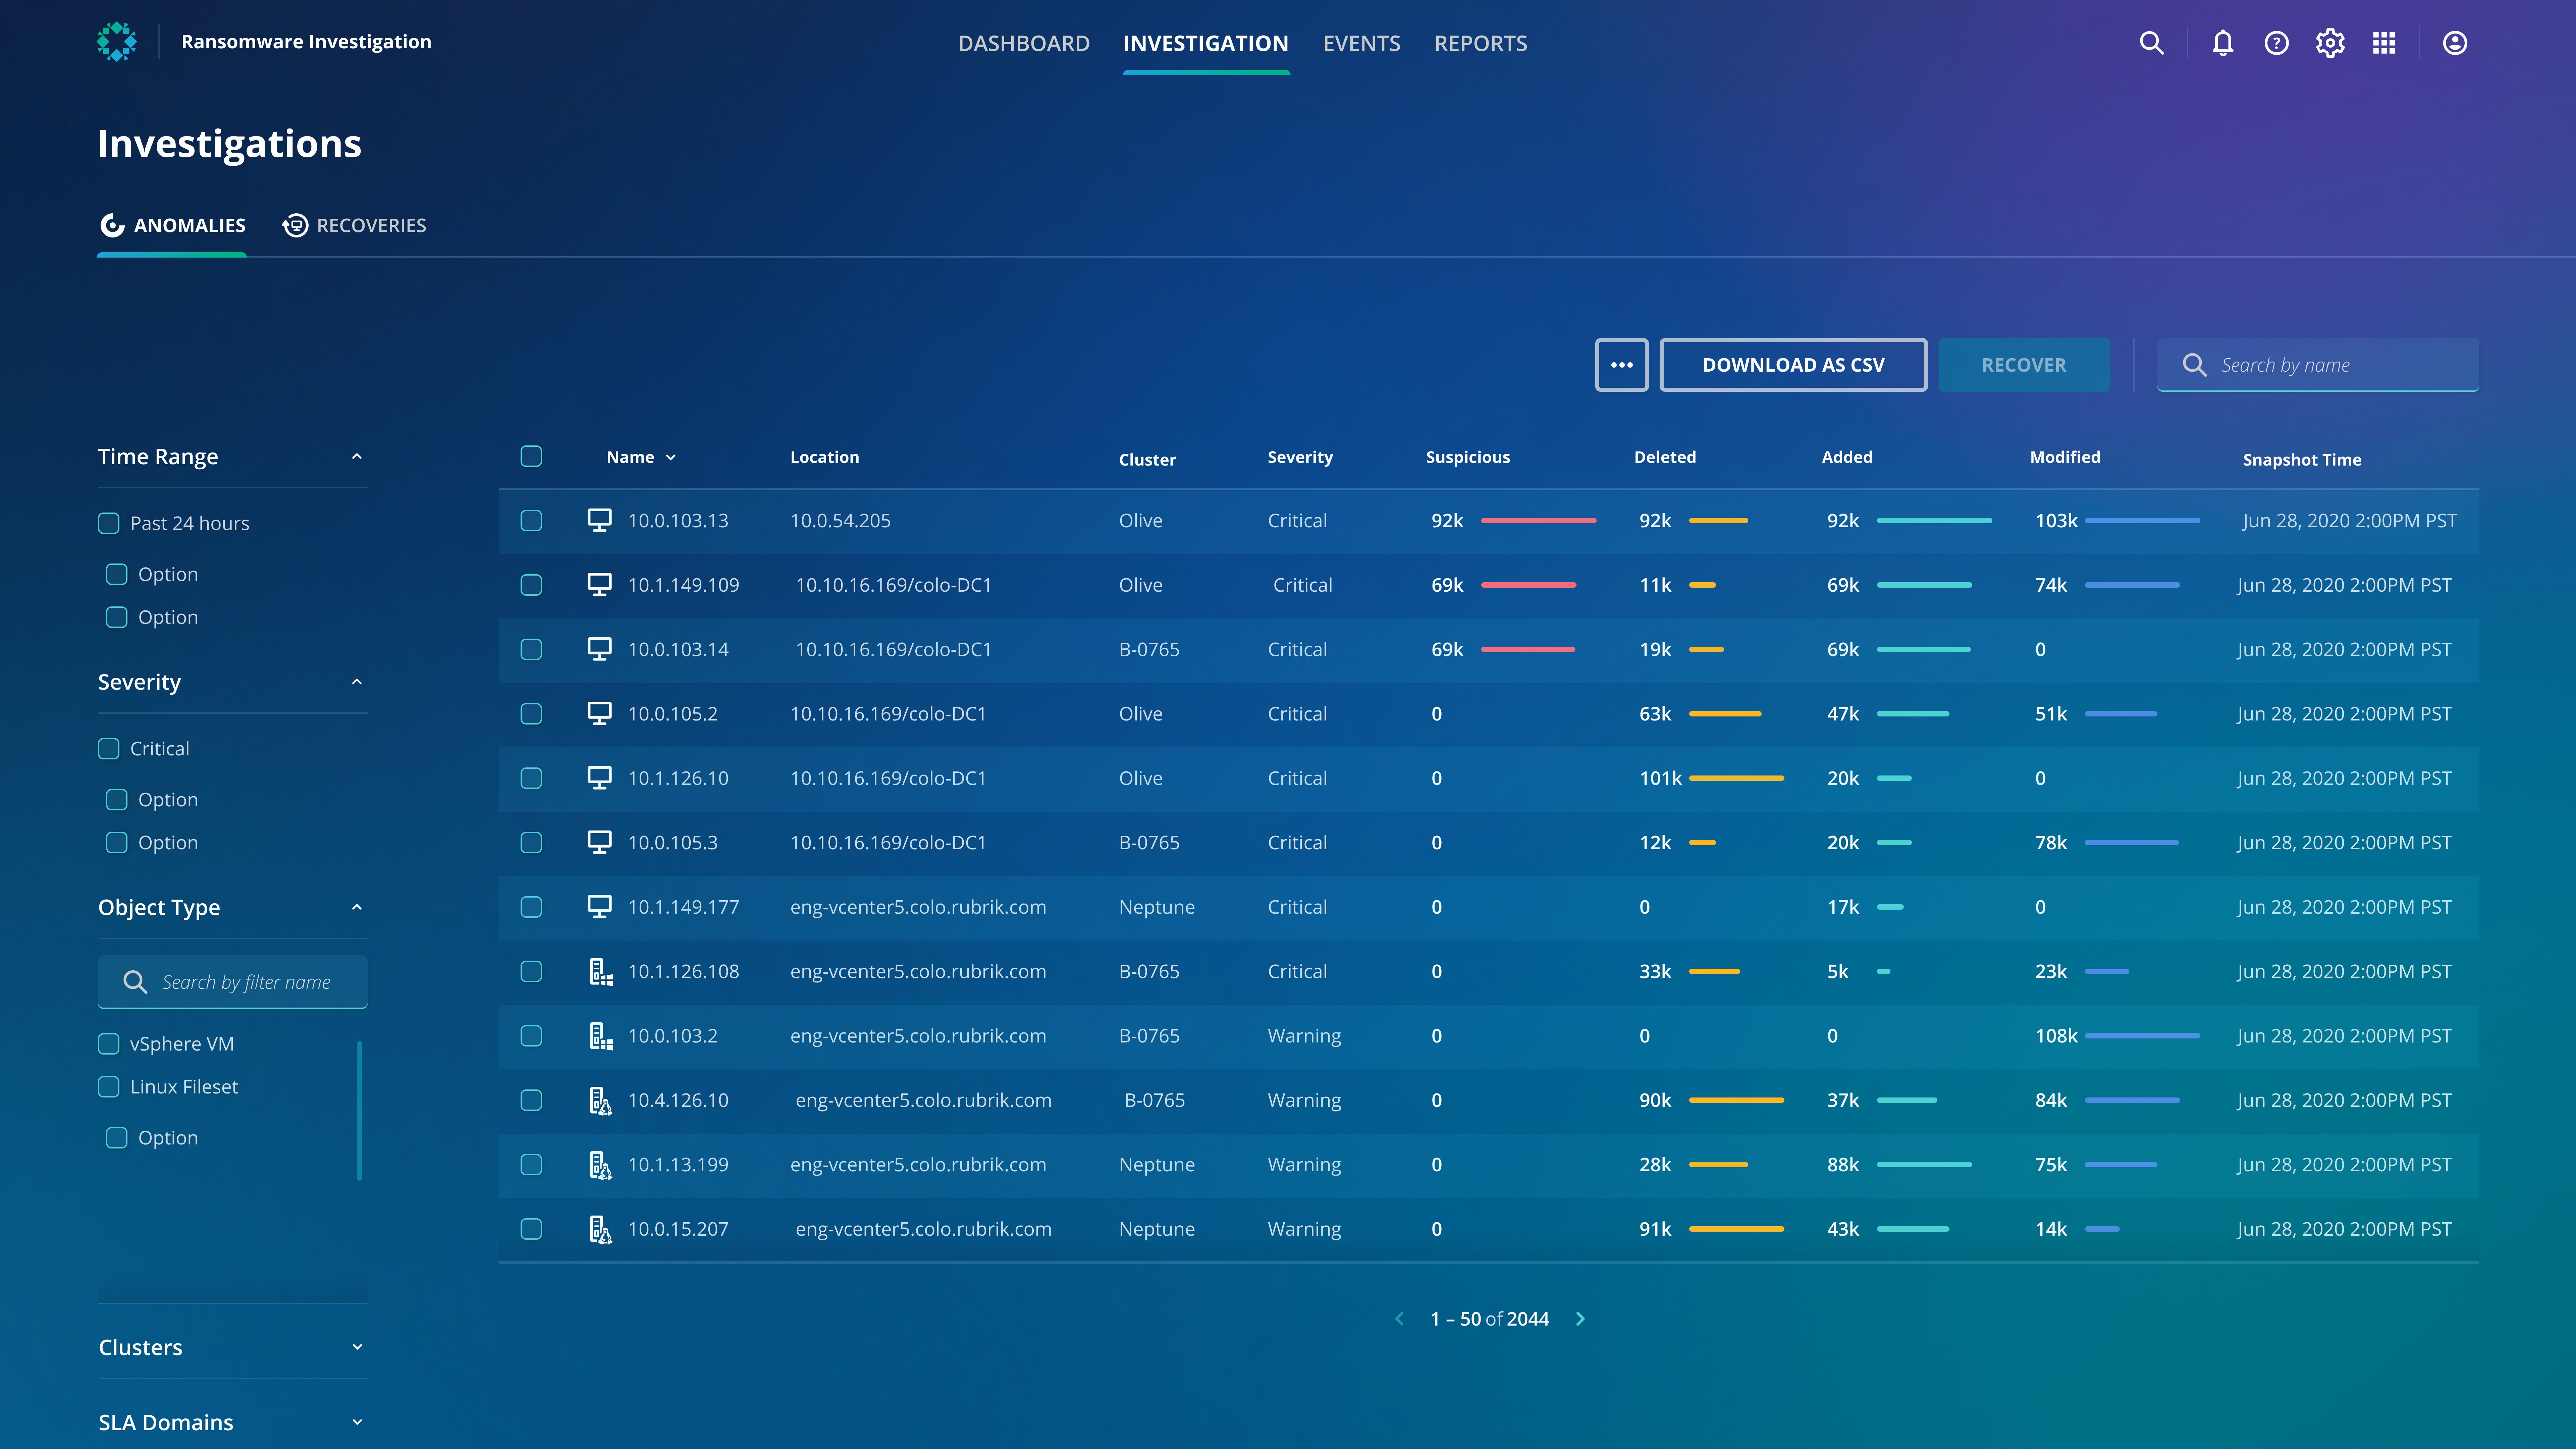
Task: Select checkbox for row 10.0.15.207
Action: click(x=531, y=1229)
